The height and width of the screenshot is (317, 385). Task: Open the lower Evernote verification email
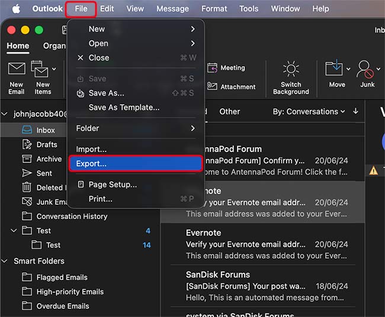point(263,244)
